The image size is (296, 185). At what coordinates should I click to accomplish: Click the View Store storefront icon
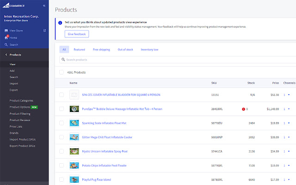pos(6,31)
